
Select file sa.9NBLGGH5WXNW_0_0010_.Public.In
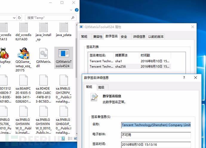click(44, 120)
